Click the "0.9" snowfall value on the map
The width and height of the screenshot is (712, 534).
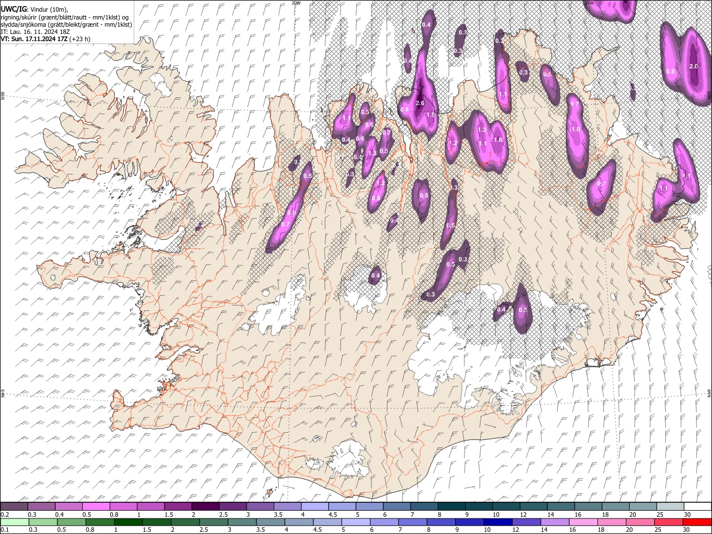[x=376, y=198]
